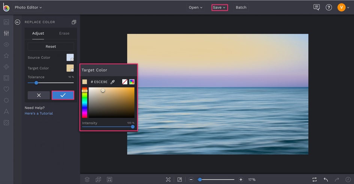Viewport: 354px width, 184px height.
Task: Expand the Open dropdown menu
Action: click(195, 7)
